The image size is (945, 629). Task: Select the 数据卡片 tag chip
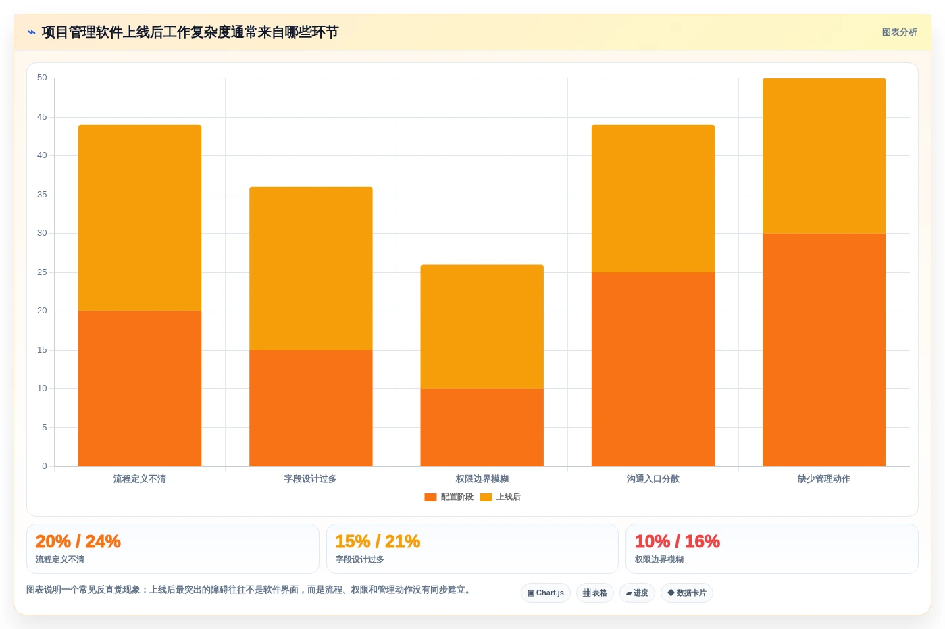pyautogui.click(x=687, y=593)
